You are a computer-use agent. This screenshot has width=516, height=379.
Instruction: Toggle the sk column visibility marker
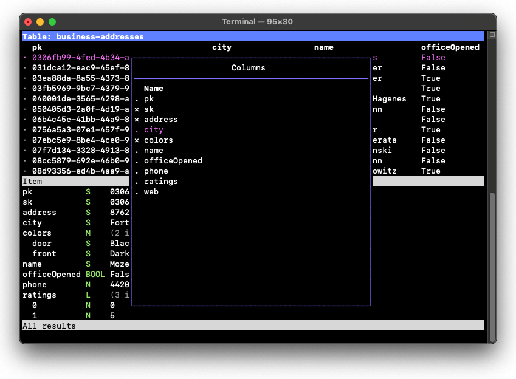pos(137,109)
